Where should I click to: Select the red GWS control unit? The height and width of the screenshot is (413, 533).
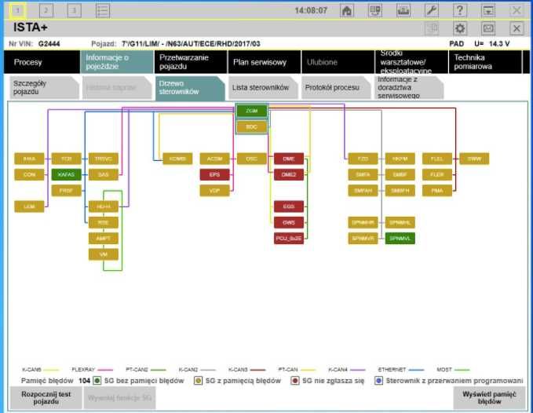[289, 222]
